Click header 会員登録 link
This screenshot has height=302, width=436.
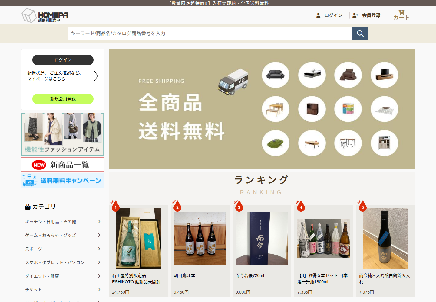[366, 15]
